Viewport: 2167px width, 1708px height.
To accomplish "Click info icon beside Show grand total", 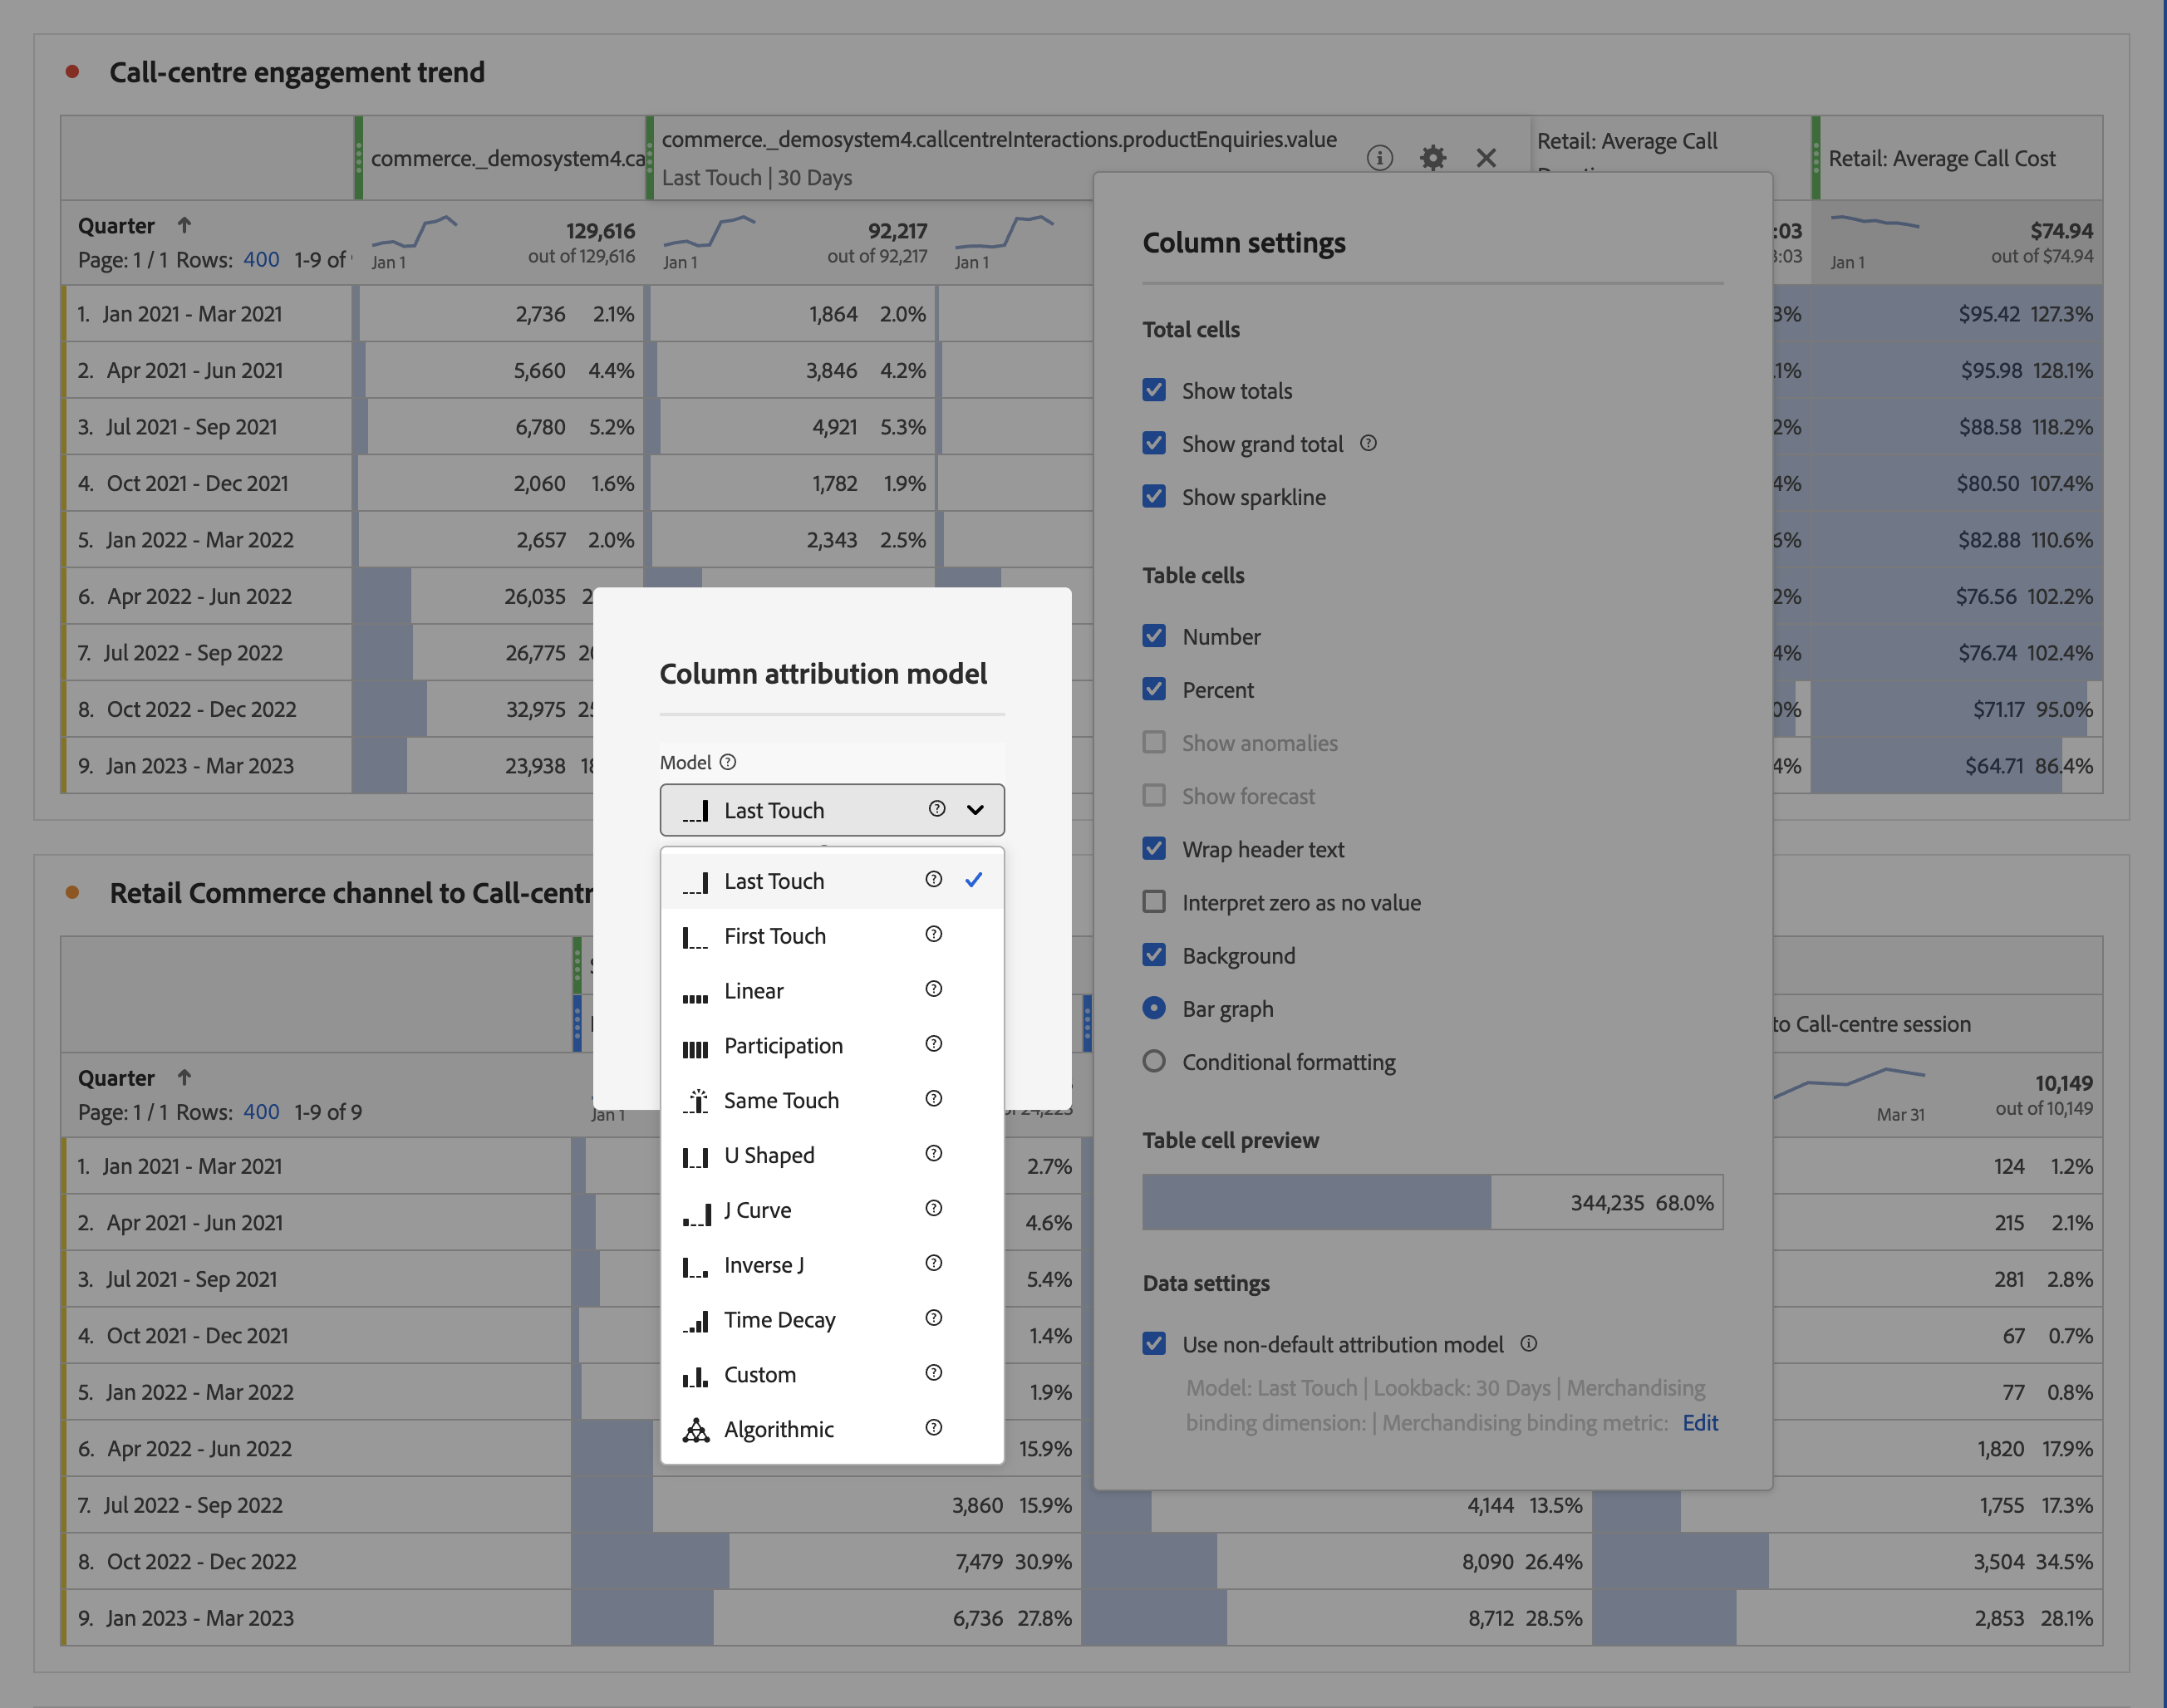I will [x=1368, y=443].
